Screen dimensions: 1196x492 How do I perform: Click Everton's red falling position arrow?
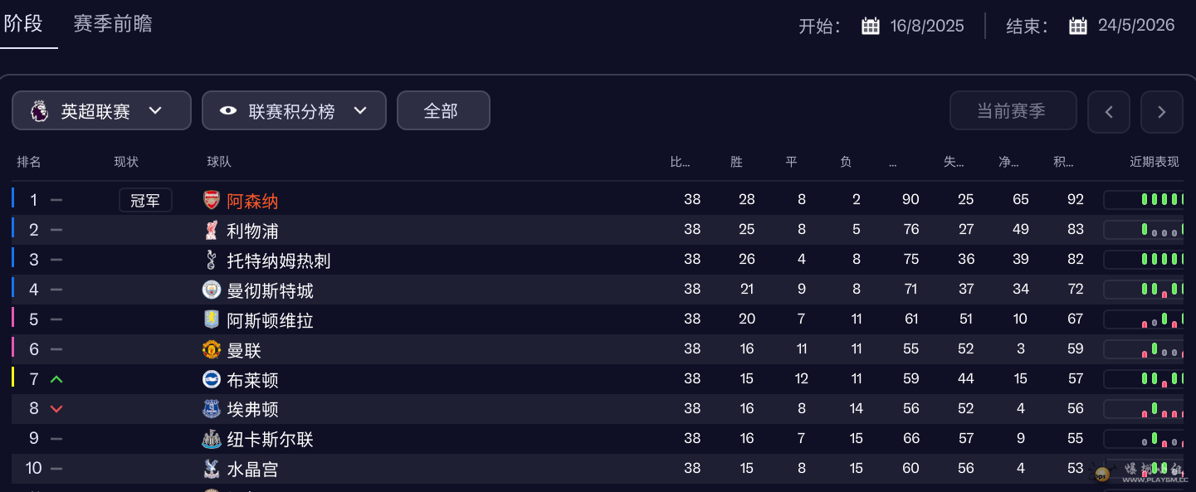point(56,408)
